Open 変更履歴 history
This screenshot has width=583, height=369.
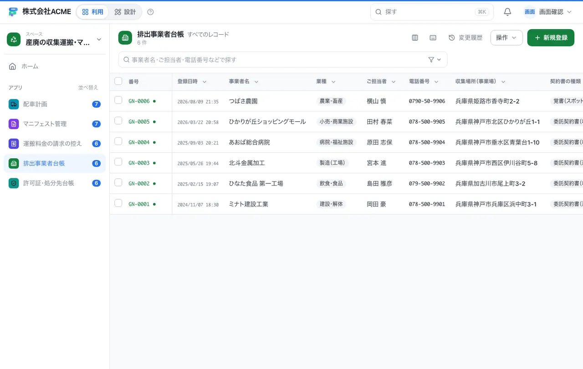point(465,38)
